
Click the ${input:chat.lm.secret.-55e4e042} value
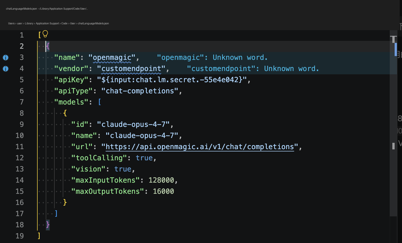pos(172,80)
